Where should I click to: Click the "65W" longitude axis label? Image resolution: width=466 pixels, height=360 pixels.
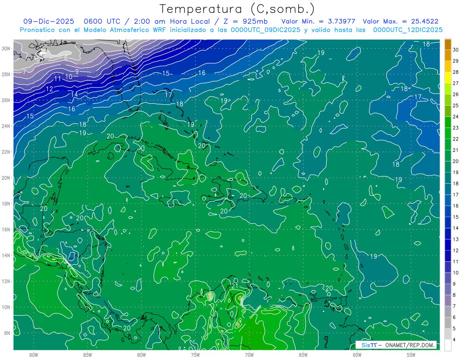tap(303, 355)
